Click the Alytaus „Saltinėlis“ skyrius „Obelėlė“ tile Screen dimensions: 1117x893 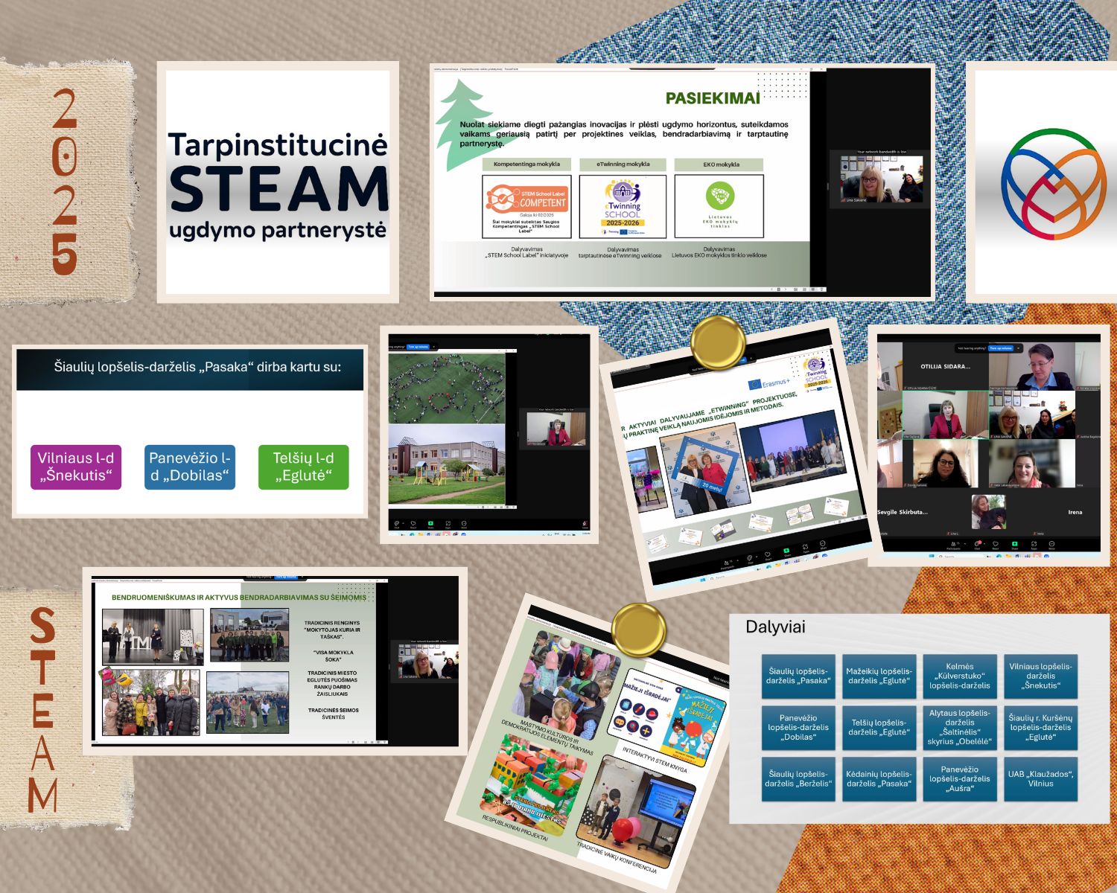(x=959, y=727)
